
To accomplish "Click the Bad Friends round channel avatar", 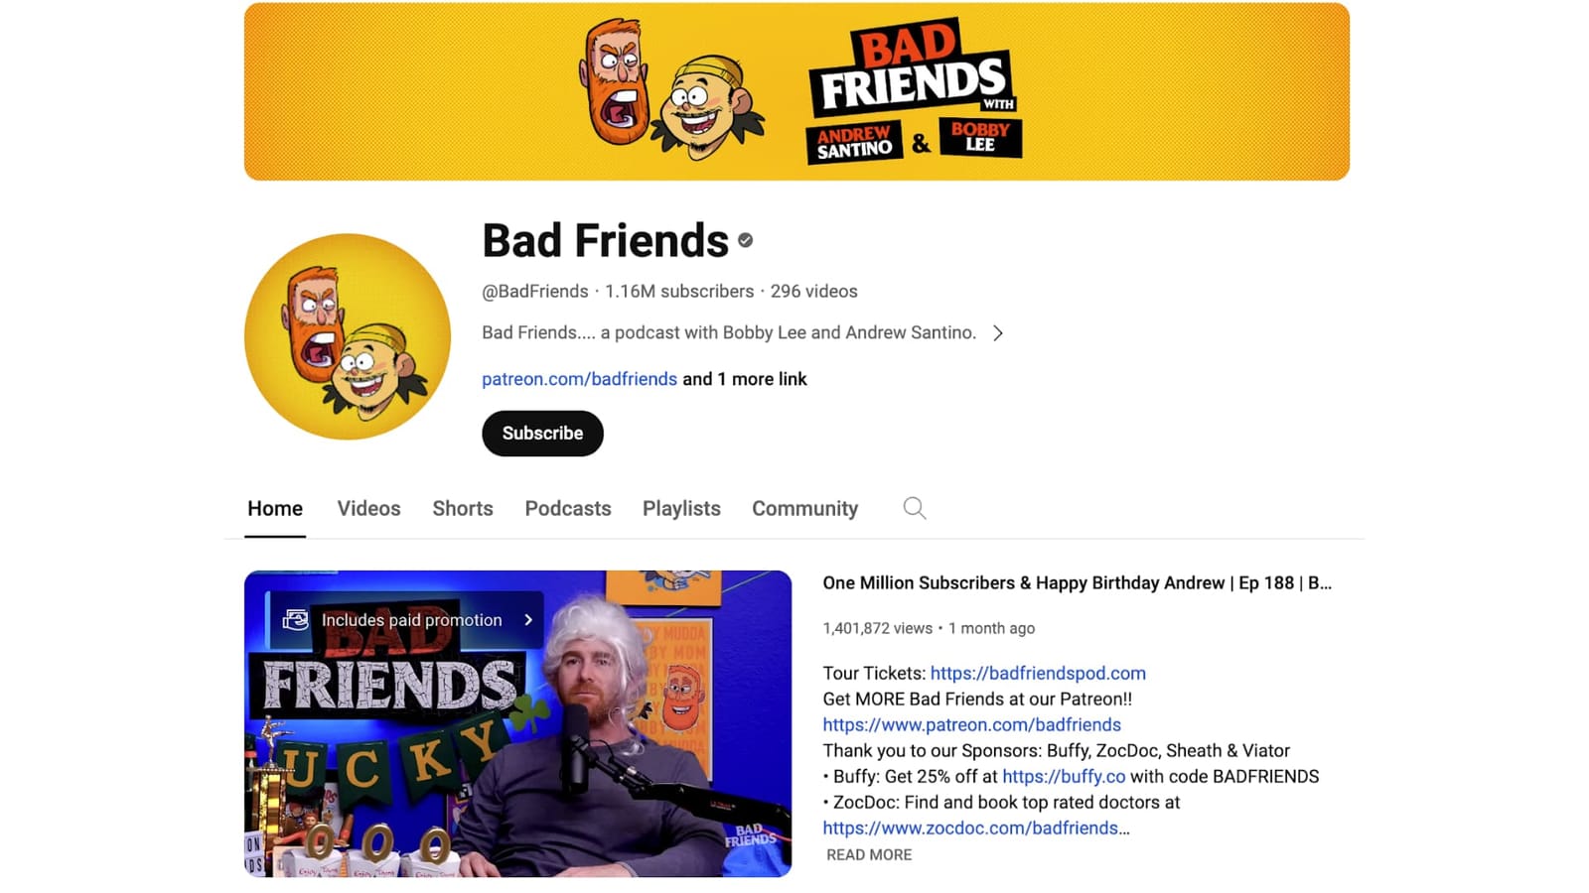I will (348, 336).
